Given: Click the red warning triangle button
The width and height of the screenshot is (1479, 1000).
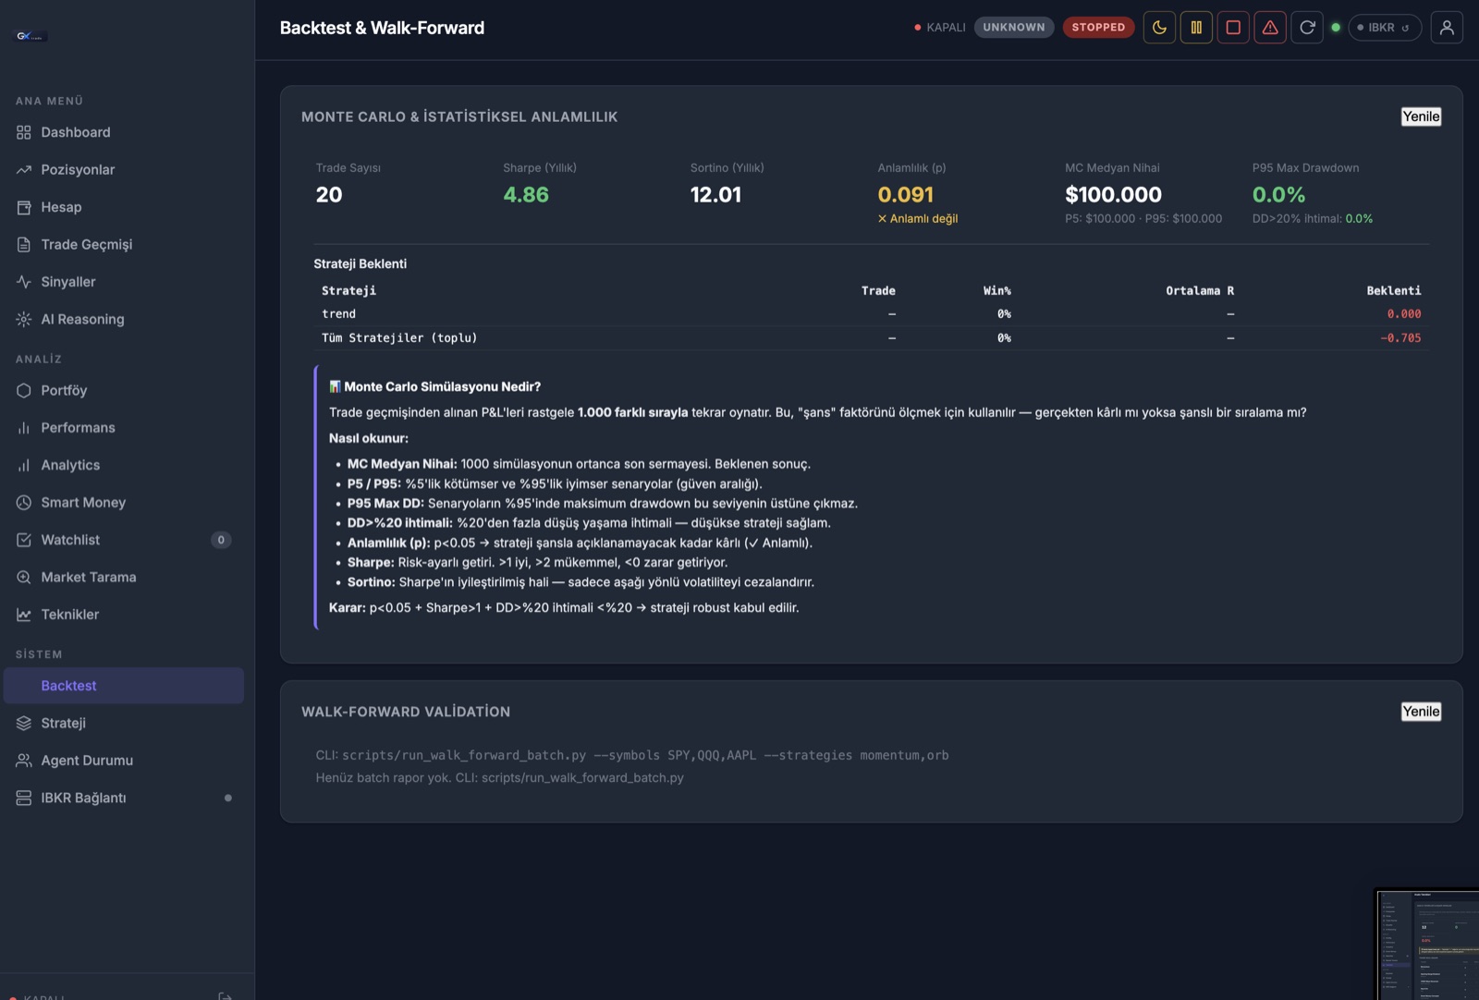Looking at the screenshot, I should click(1270, 28).
